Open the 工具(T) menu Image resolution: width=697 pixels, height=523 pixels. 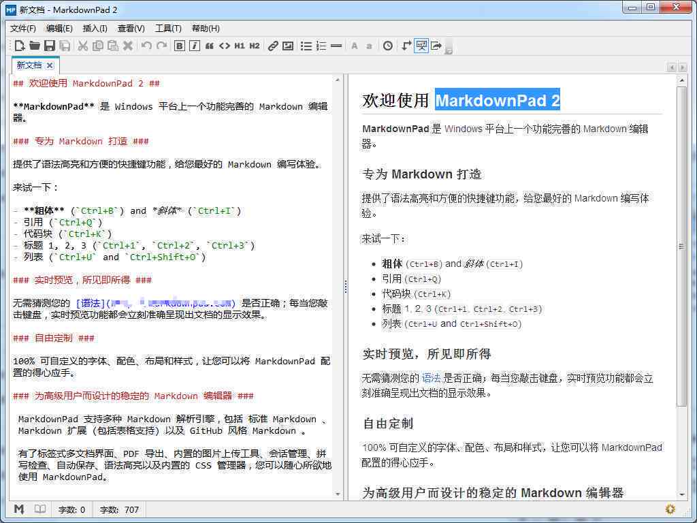(x=169, y=29)
